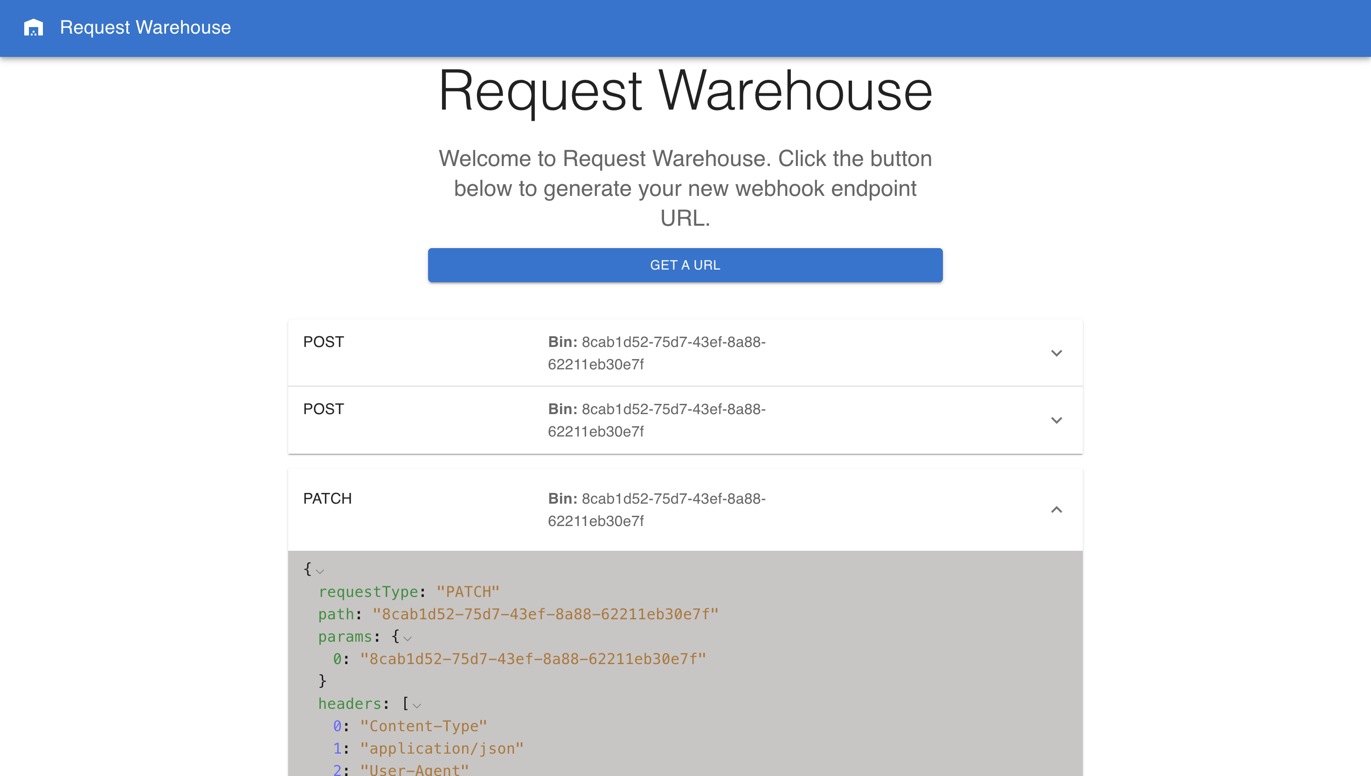This screenshot has width=1371, height=776.
Task: Click the path value string in JSON
Action: point(545,614)
